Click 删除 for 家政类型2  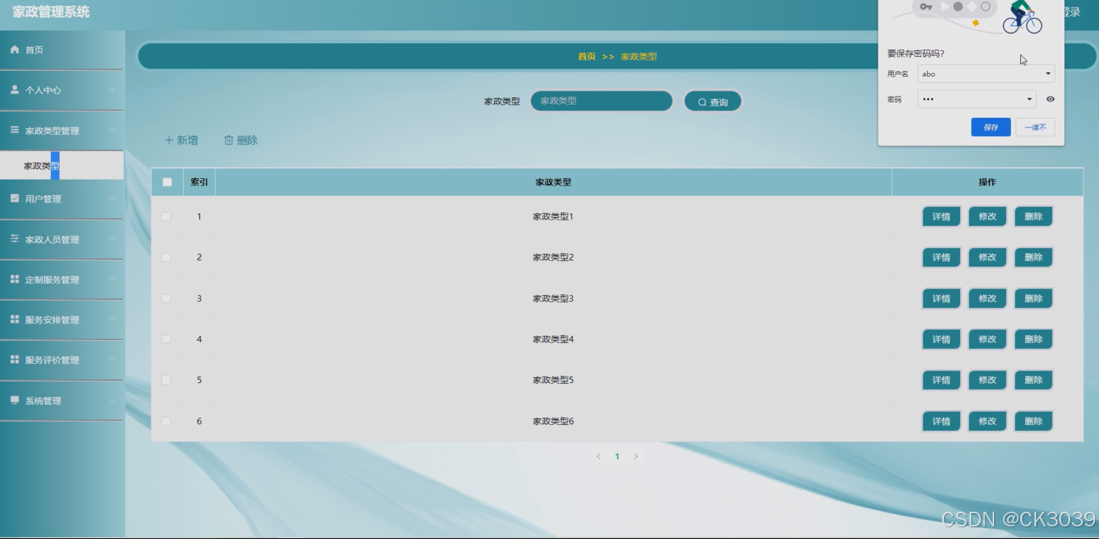pyautogui.click(x=1033, y=257)
